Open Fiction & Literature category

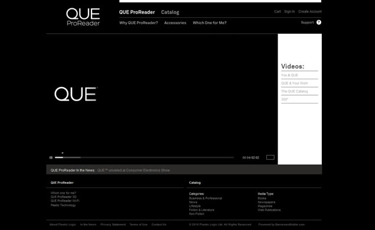click(x=201, y=210)
